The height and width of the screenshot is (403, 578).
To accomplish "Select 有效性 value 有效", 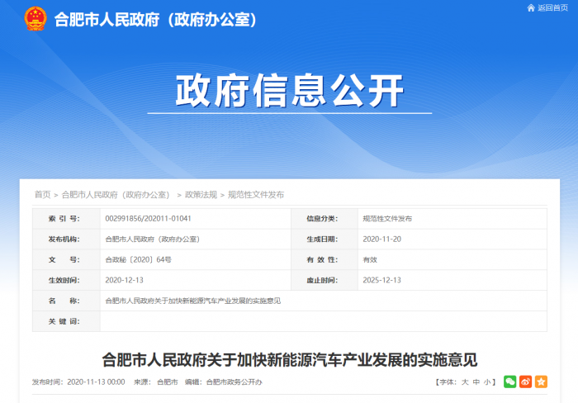I will 370,259.
